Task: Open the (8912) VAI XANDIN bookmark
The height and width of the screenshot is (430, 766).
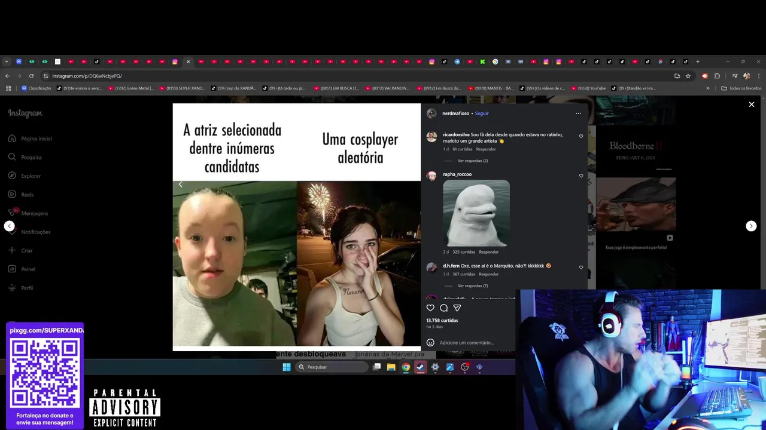Action: (x=388, y=88)
